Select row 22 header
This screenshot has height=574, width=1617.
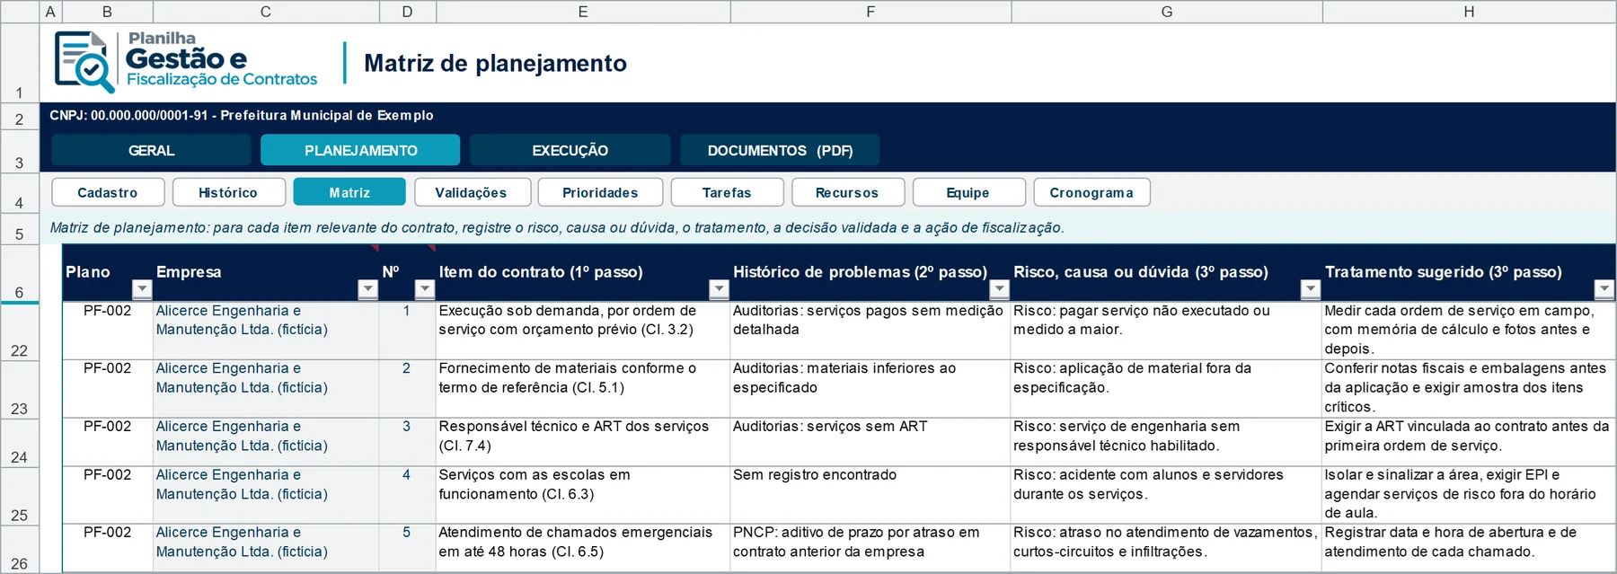coord(20,332)
